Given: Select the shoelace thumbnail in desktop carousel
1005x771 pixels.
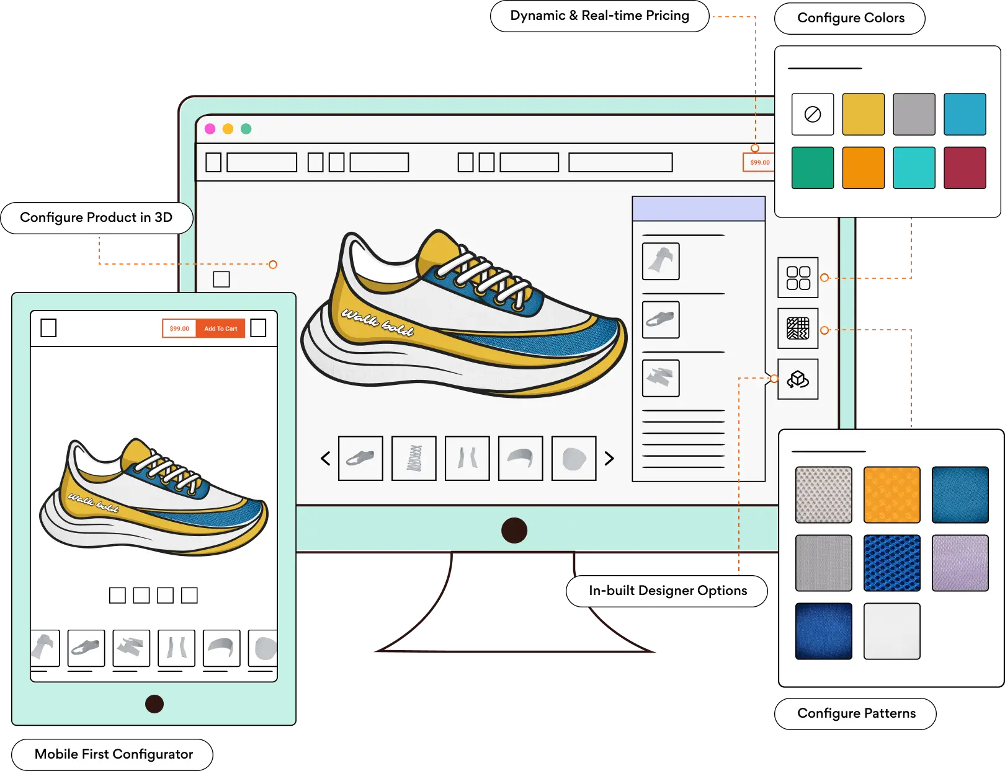Looking at the screenshot, I should (414, 459).
